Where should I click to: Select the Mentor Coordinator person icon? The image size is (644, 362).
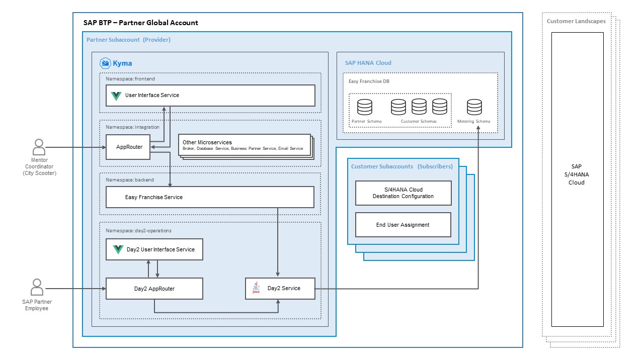(x=39, y=147)
